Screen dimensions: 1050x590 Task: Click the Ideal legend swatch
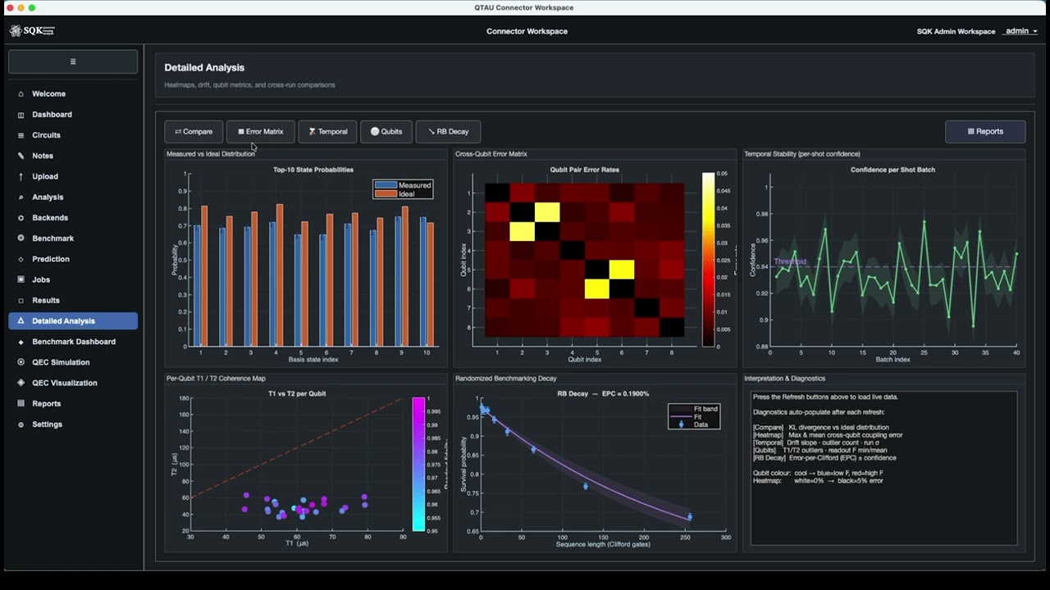pos(386,194)
